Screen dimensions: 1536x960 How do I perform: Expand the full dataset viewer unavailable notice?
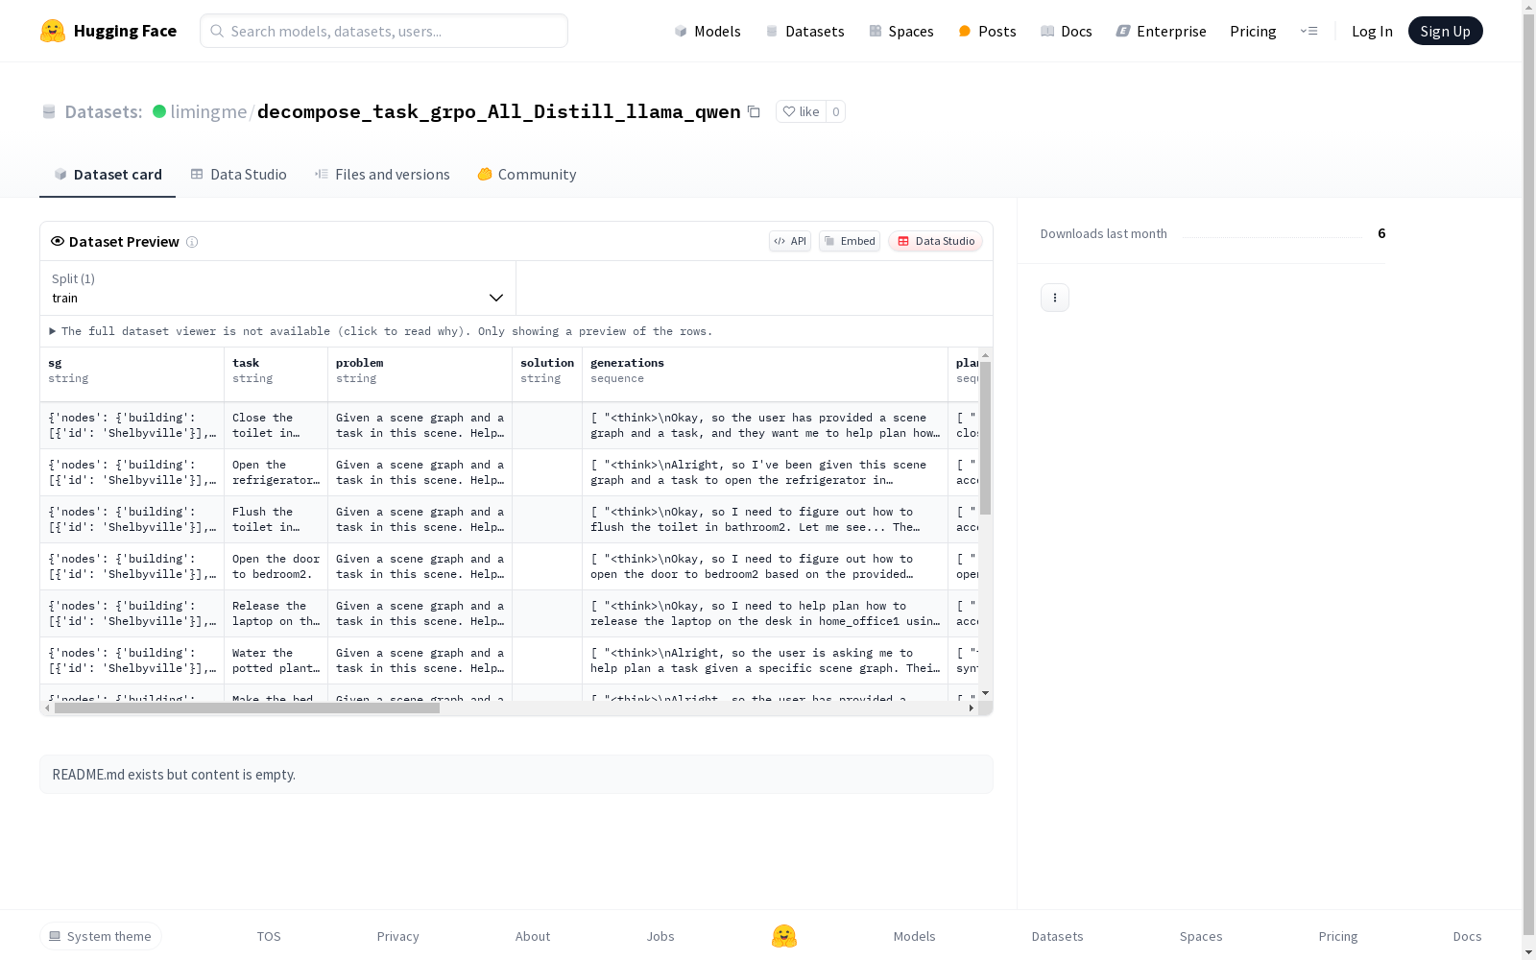pos(381,331)
